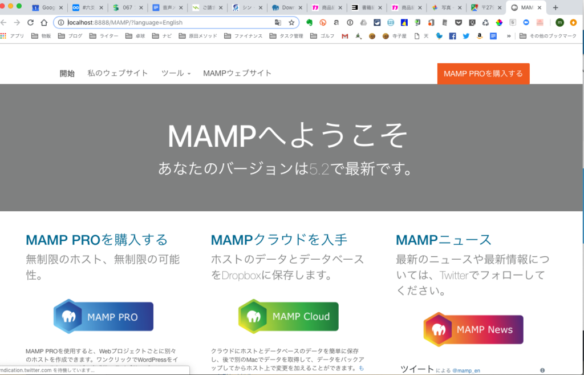Open the タスク管理 bookmark folder
The image size is (584, 375).
(286, 36)
